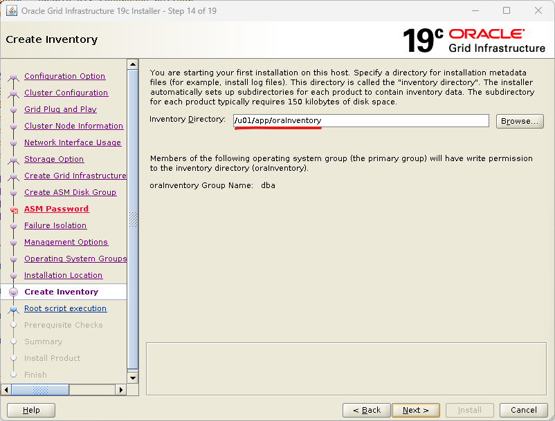Open the Configuration Option step
The height and width of the screenshot is (421, 555).
pos(65,76)
